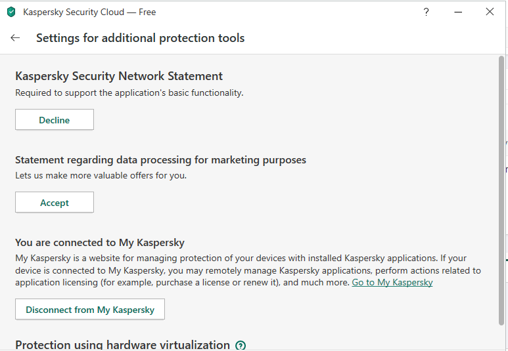Close the Kaspersky settings window
This screenshot has width=508, height=351.
(x=490, y=12)
